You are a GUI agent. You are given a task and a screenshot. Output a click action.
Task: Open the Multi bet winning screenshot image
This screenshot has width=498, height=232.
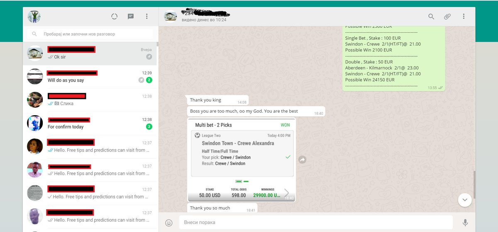pyautogui.click(x=242, y=160)
